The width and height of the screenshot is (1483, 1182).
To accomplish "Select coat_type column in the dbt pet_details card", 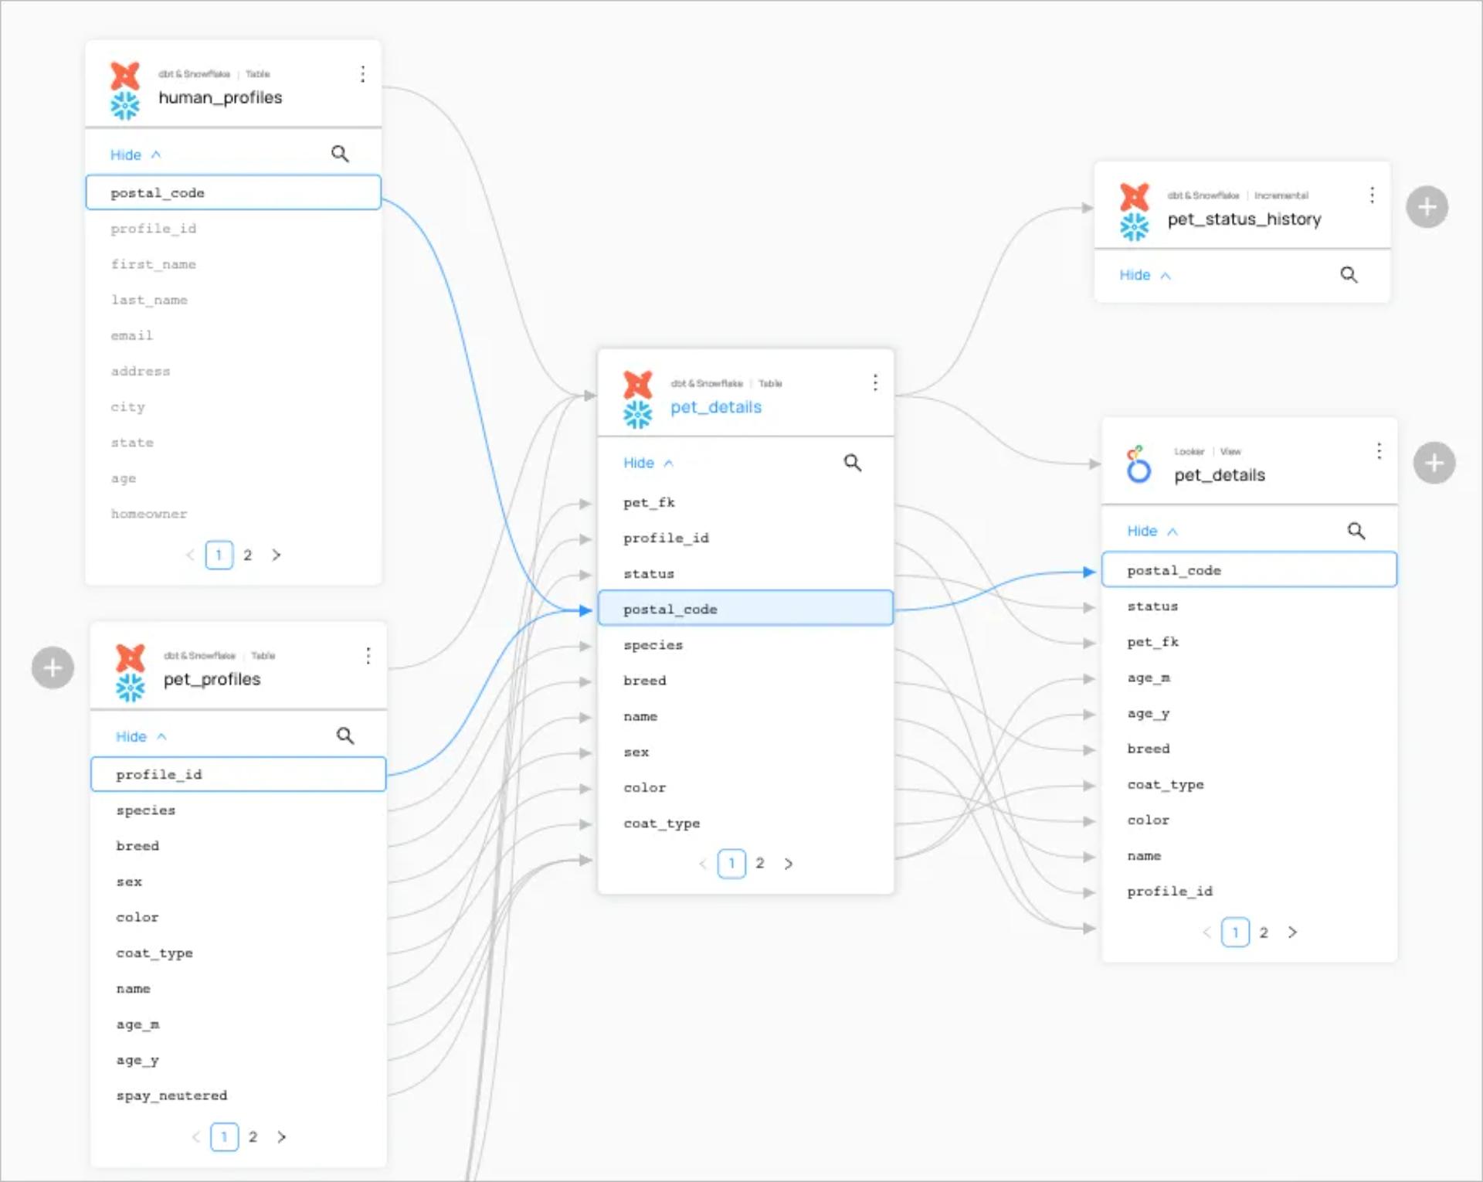I will tap(745, 824).
